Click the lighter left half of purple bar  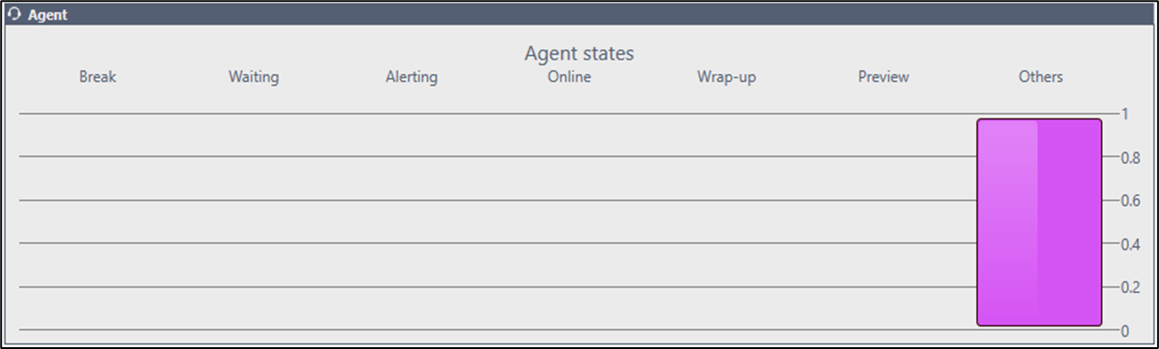pyautogui.click(x=1007, y=222)
